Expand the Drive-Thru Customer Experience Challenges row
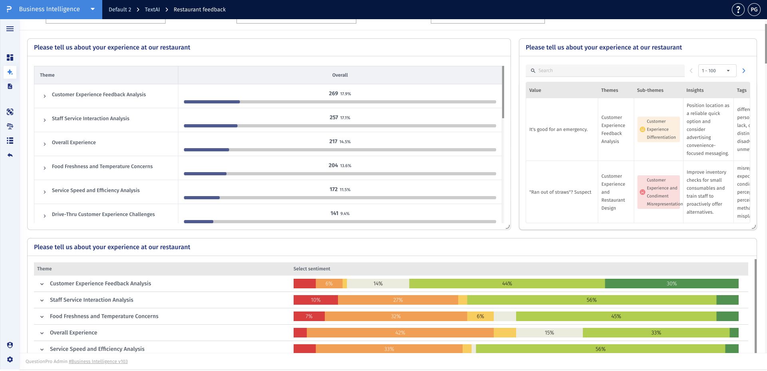 click(x=45, y=216)
